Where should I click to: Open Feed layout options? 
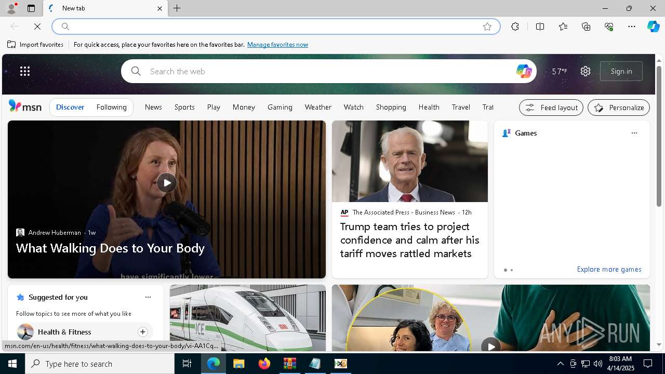551,108
